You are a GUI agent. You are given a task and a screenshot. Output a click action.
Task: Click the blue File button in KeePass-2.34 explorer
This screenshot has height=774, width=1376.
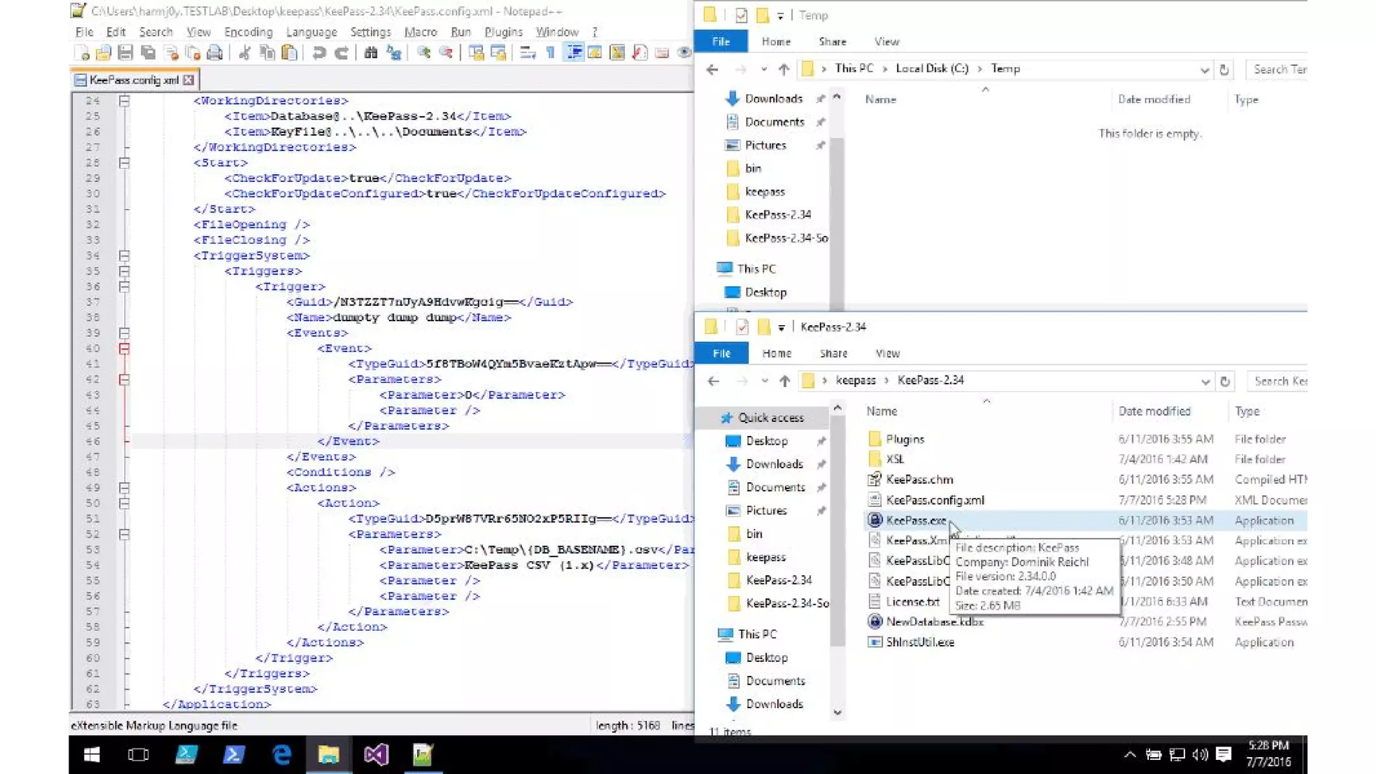721,353
